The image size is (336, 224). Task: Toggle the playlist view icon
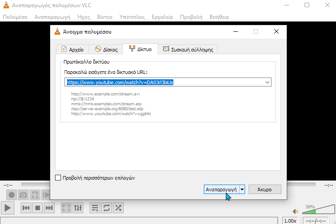tap(95, 208)
